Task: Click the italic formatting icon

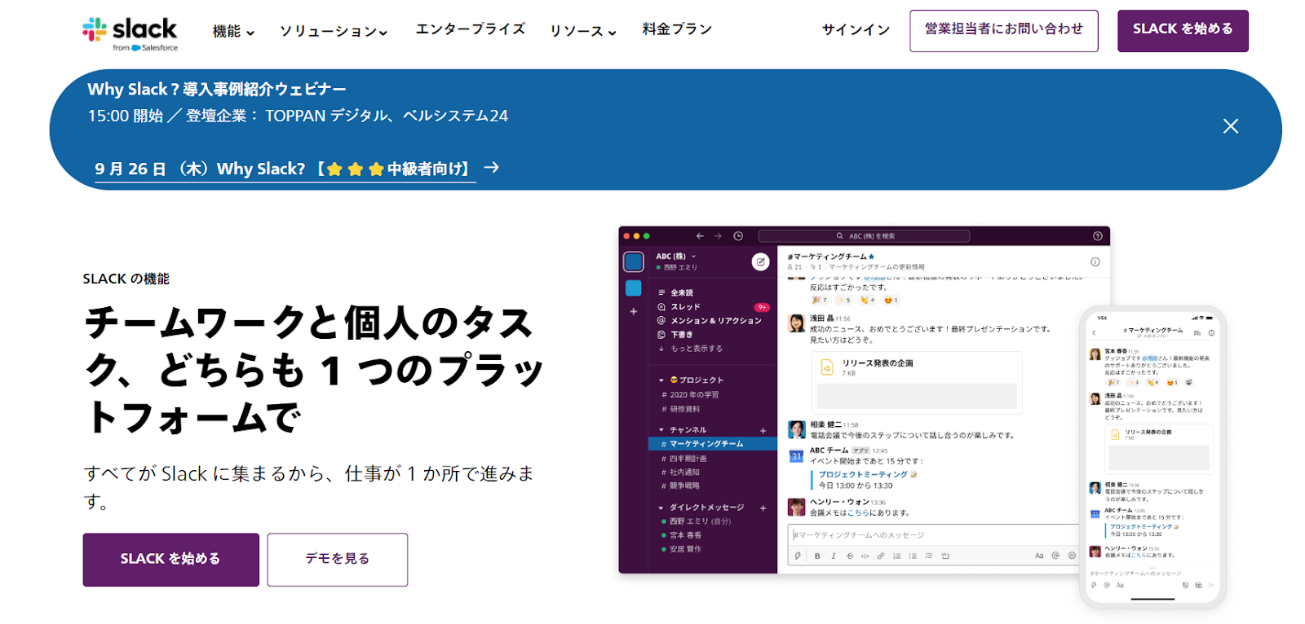Action: (833, 556)
